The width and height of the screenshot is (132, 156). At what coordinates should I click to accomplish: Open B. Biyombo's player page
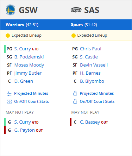92,81
